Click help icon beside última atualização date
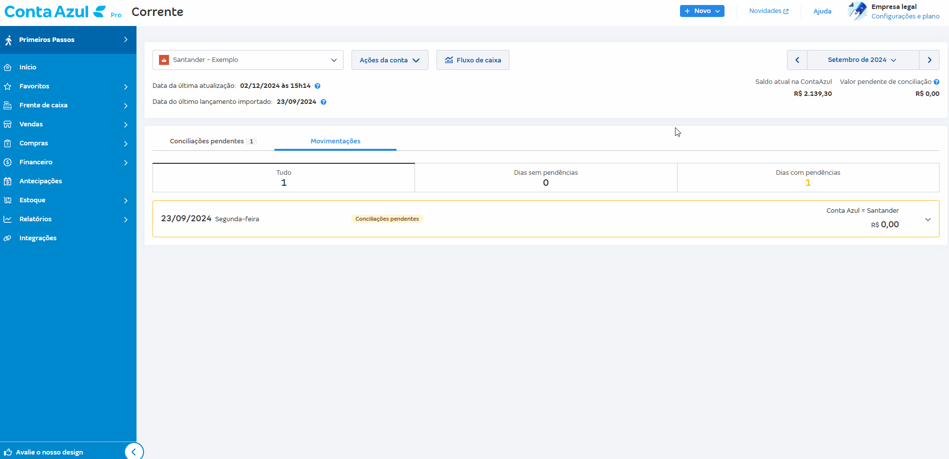 click(317, 86)
